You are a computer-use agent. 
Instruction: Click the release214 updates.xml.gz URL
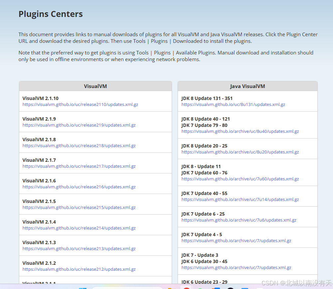click(x=79, y=228)
